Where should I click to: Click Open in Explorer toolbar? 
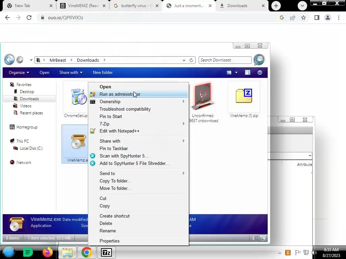[x=44, y=73]
